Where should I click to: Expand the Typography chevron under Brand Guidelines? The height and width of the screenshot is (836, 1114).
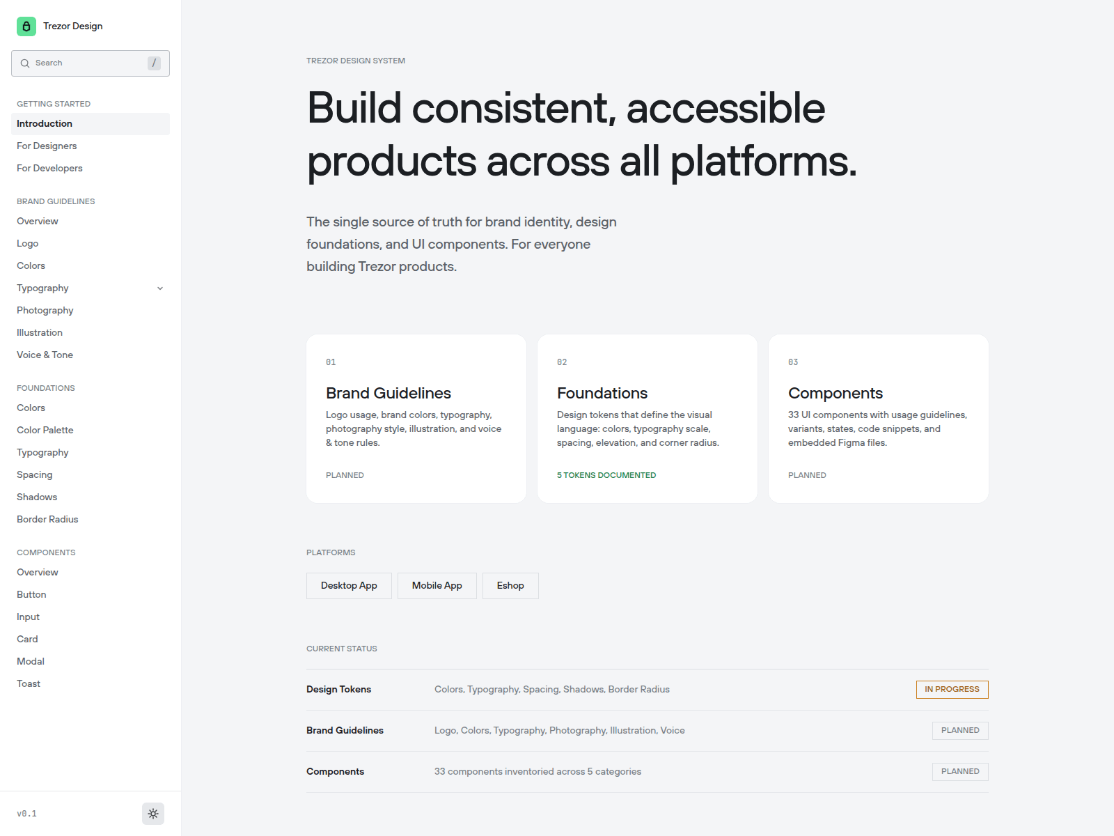[160, 288]
